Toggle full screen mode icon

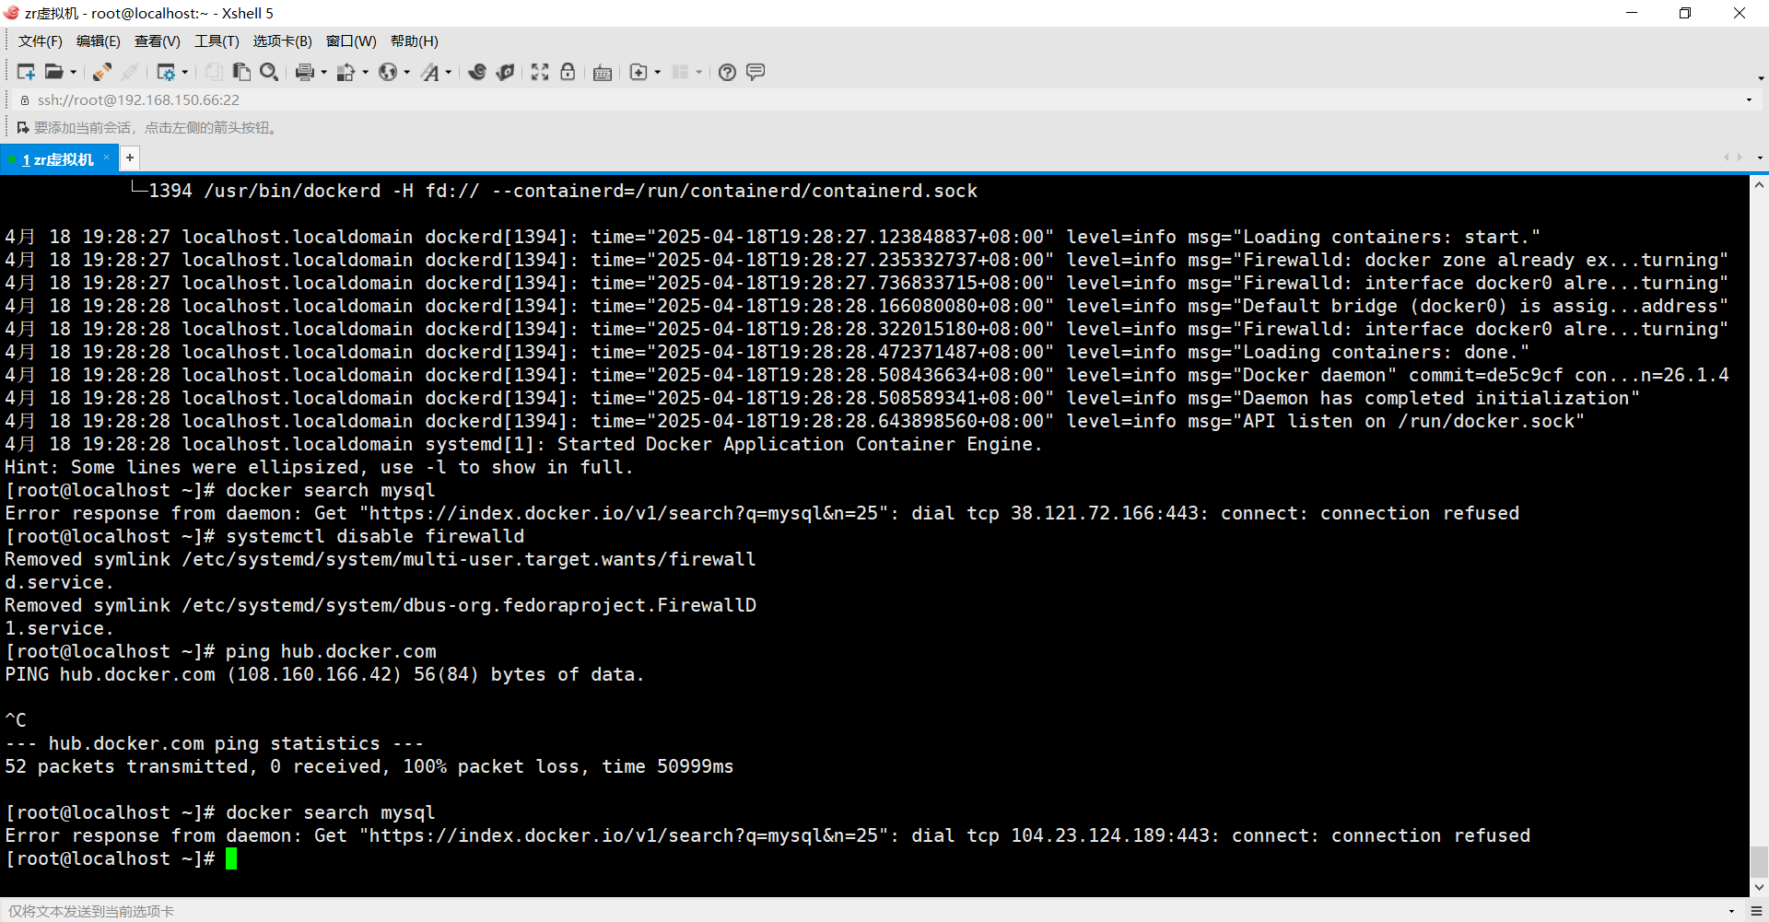[540, 72]
